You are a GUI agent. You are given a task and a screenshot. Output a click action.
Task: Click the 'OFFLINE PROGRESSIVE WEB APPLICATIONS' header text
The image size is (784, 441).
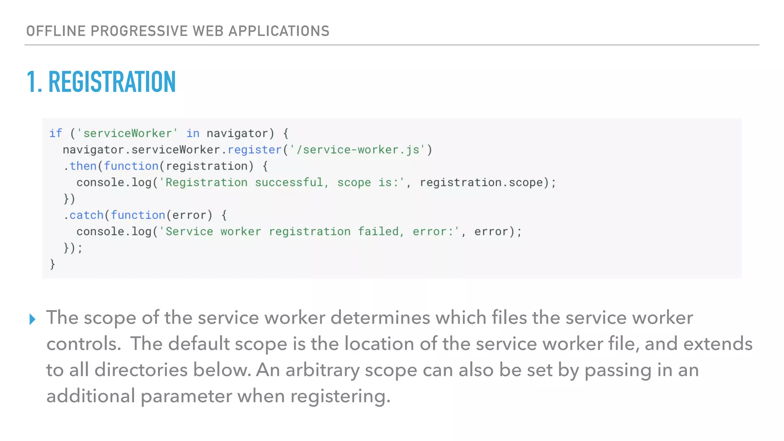point(178,31)
